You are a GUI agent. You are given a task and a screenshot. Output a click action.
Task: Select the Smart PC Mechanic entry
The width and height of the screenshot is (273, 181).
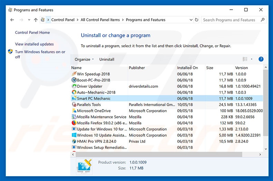[167, 98]
